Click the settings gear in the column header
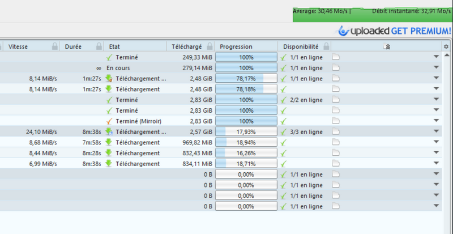Screen dimensions: 453x234 tap(446, 46)
